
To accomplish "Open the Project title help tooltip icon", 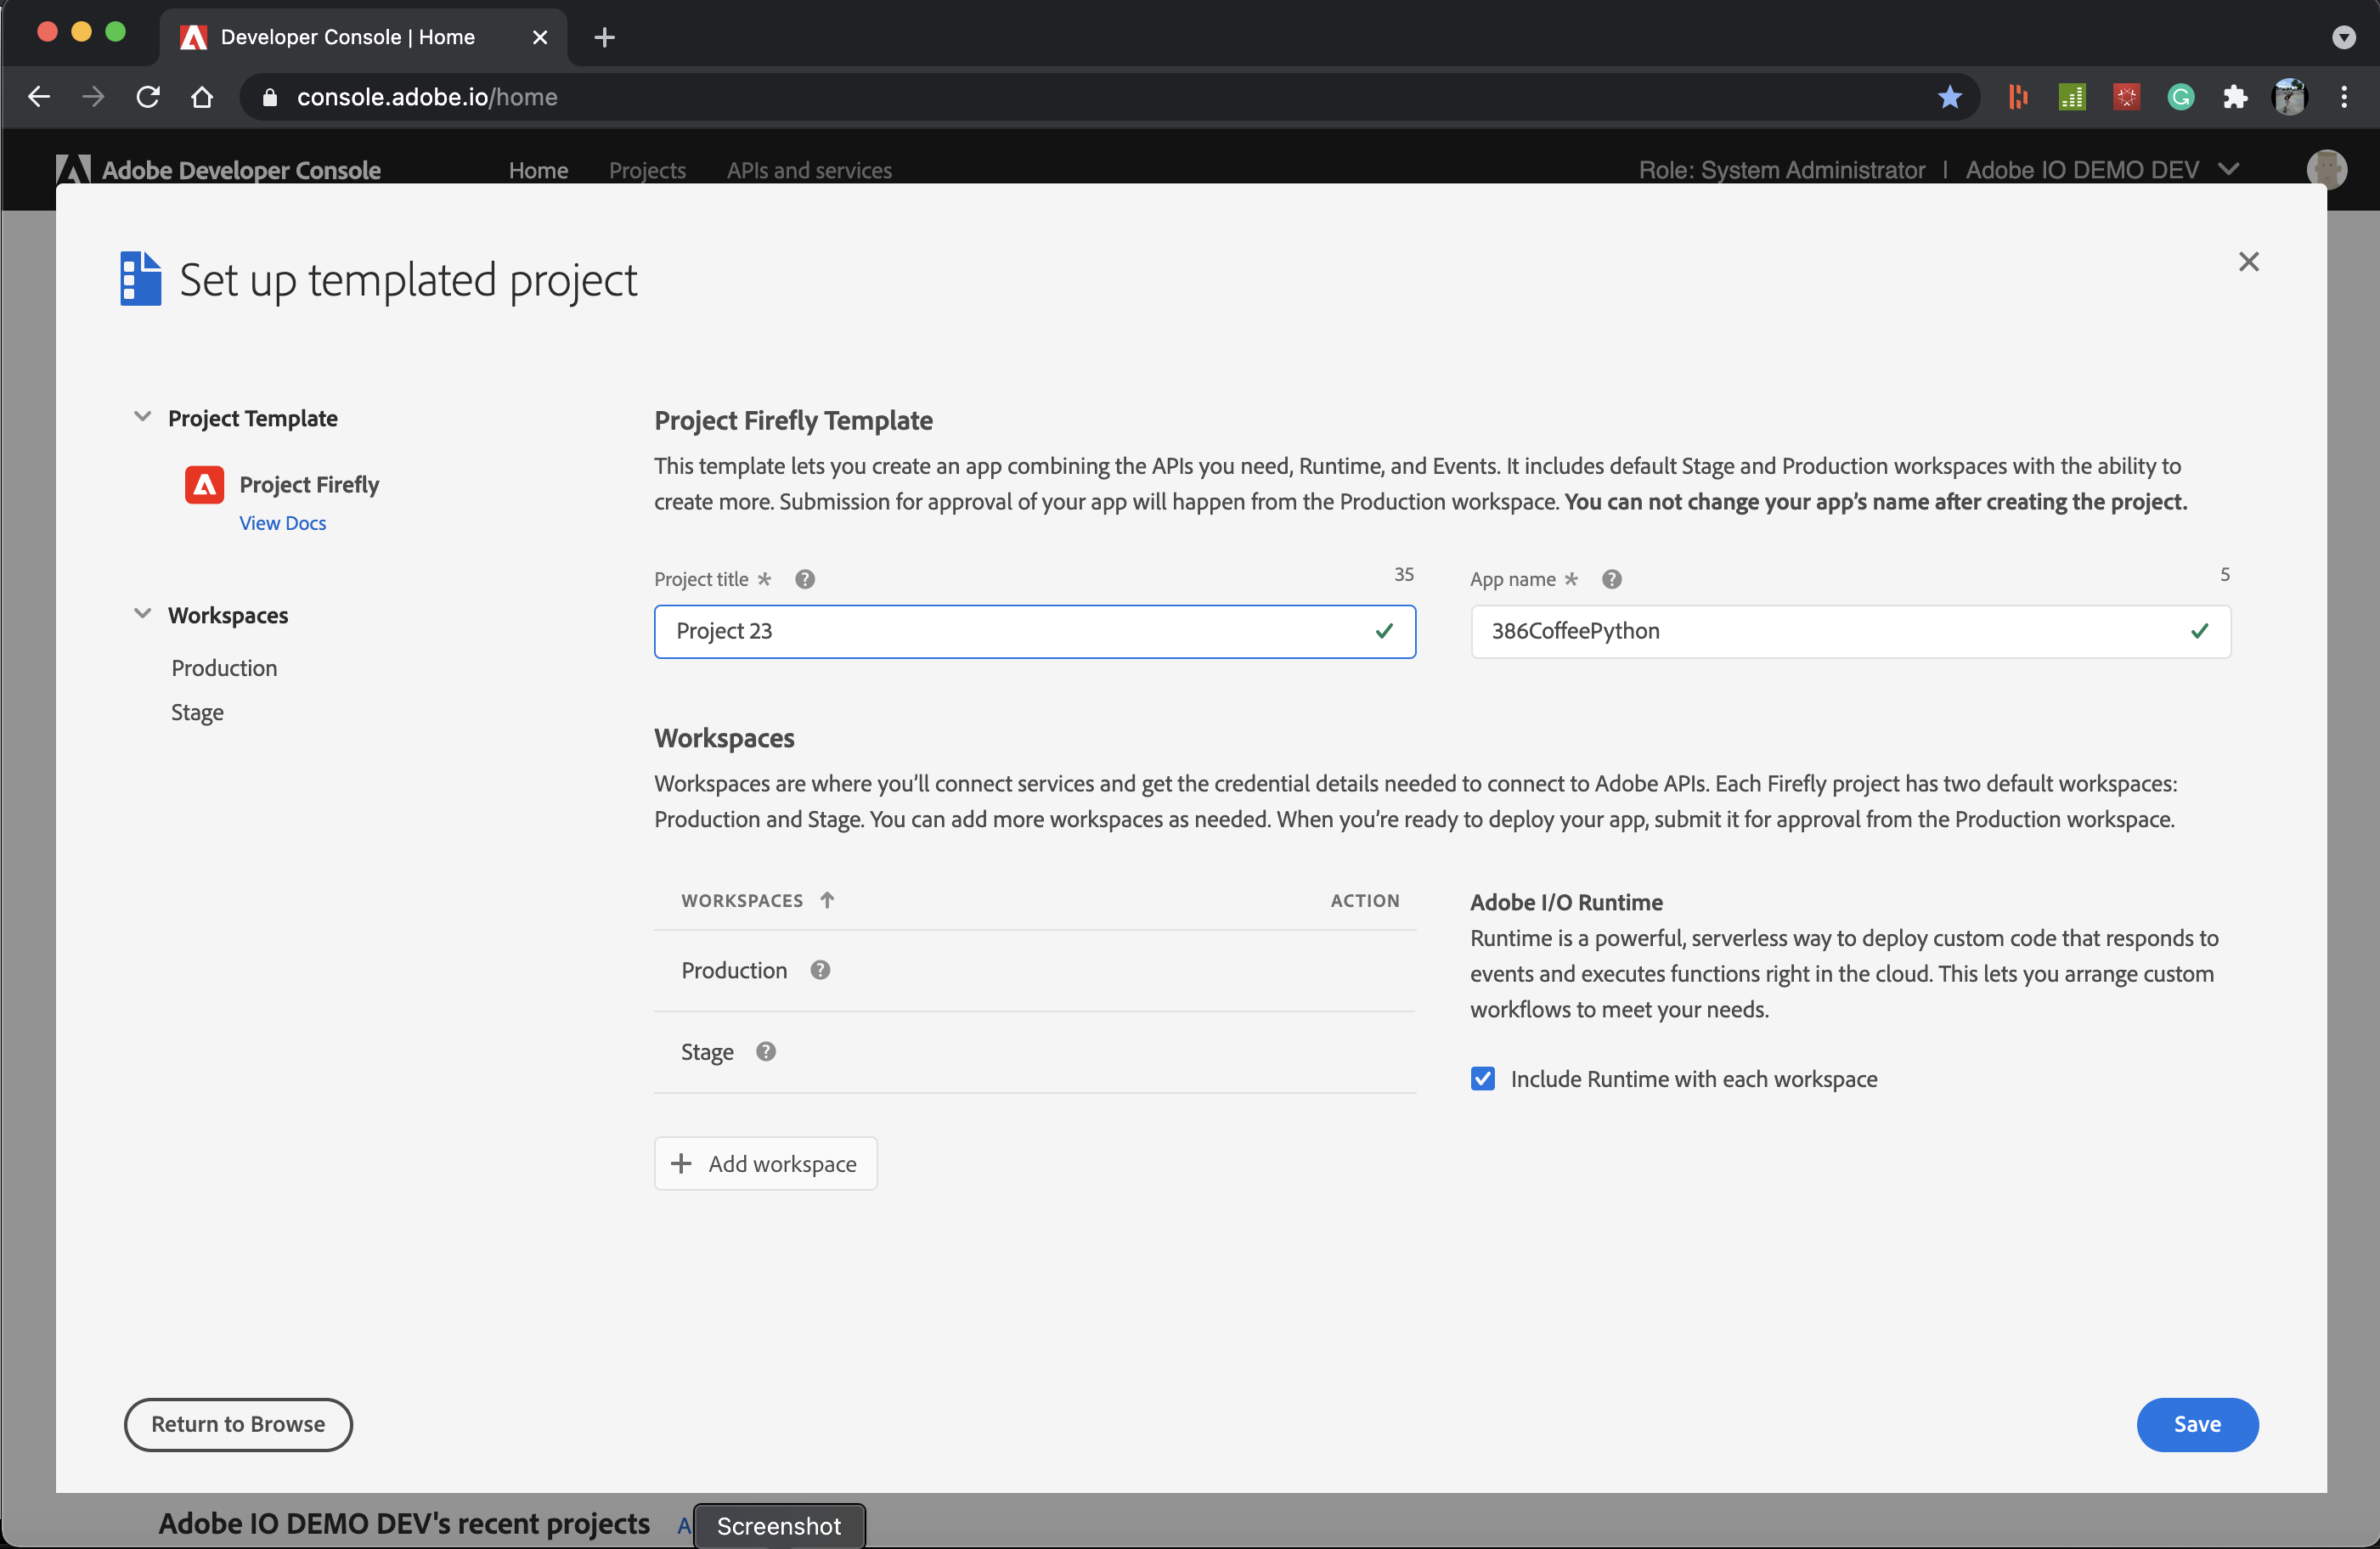I will (x=804, y=579).
